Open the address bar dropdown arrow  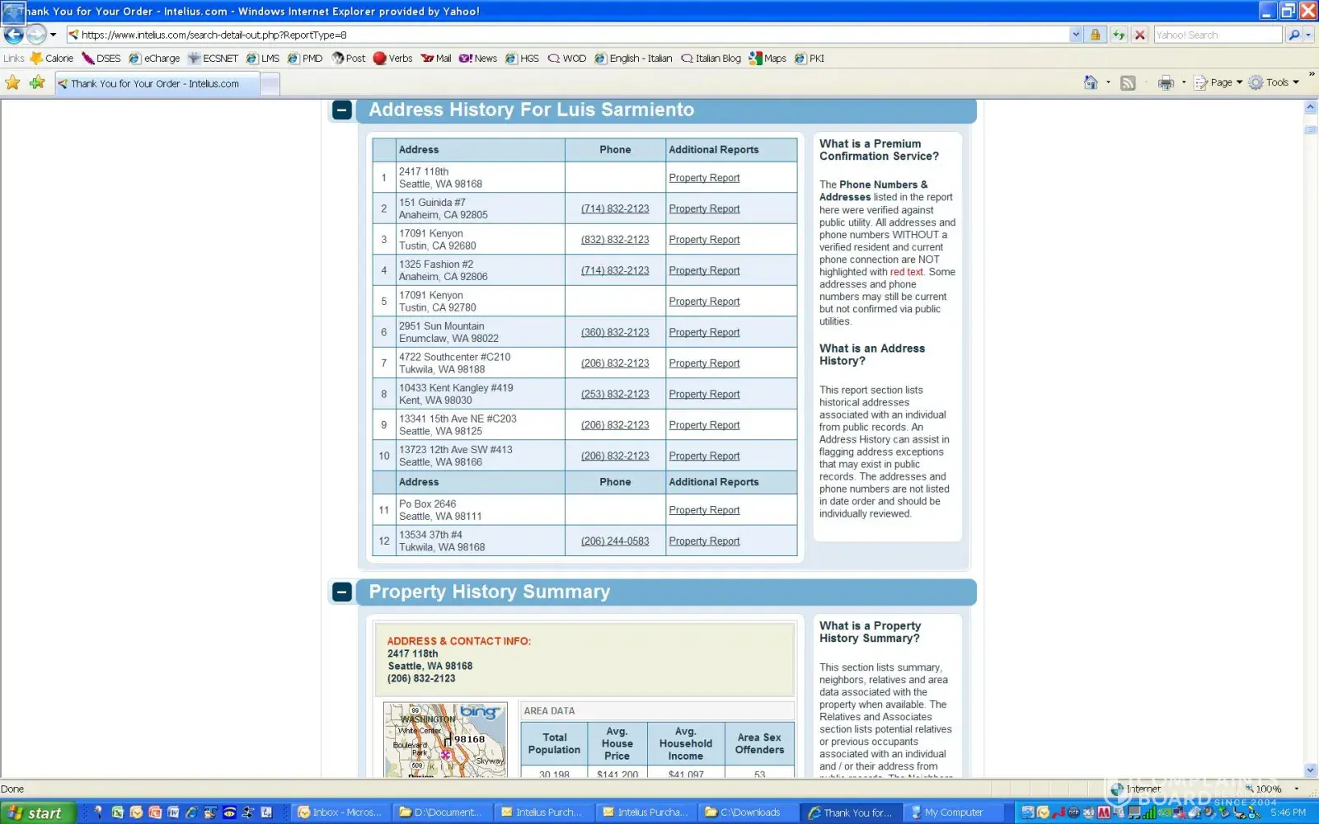[x=1075, y=35]
